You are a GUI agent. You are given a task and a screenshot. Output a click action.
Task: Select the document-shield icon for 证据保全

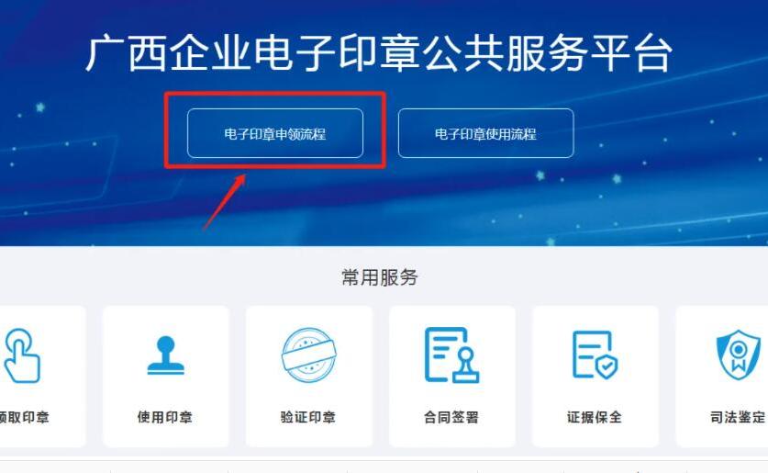coord(595,355)
